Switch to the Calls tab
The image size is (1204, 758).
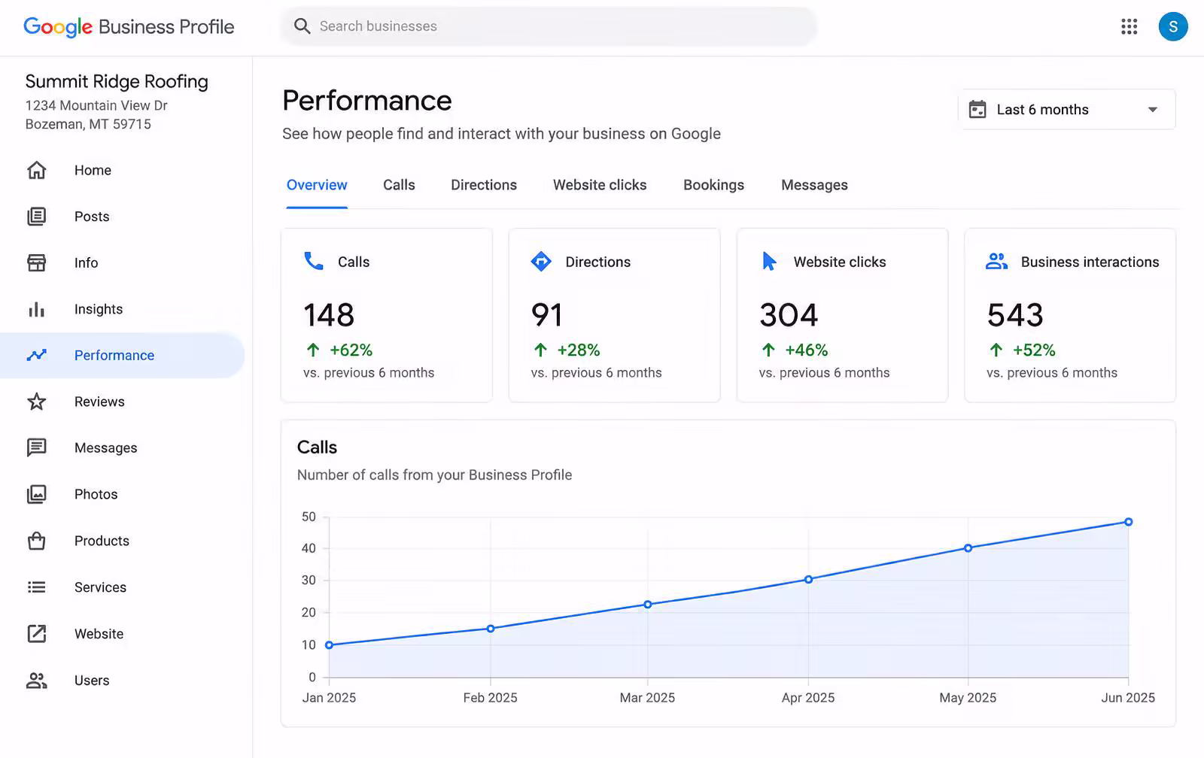(399, 185)
